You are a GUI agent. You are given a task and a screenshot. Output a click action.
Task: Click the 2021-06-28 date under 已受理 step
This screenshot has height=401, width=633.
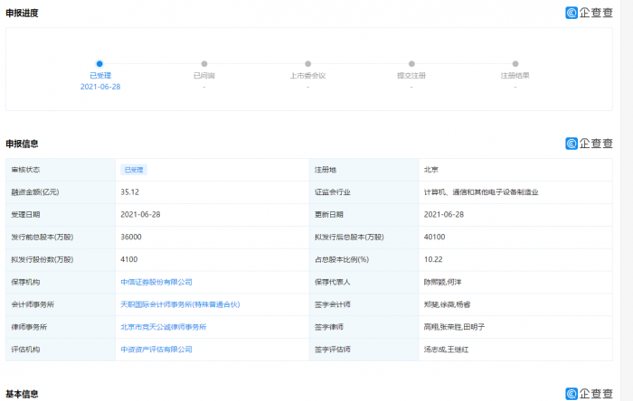coord(99,87)
